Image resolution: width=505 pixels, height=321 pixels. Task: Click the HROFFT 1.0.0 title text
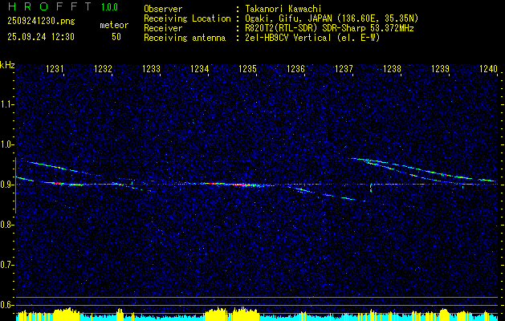click(x=63, y=6)
